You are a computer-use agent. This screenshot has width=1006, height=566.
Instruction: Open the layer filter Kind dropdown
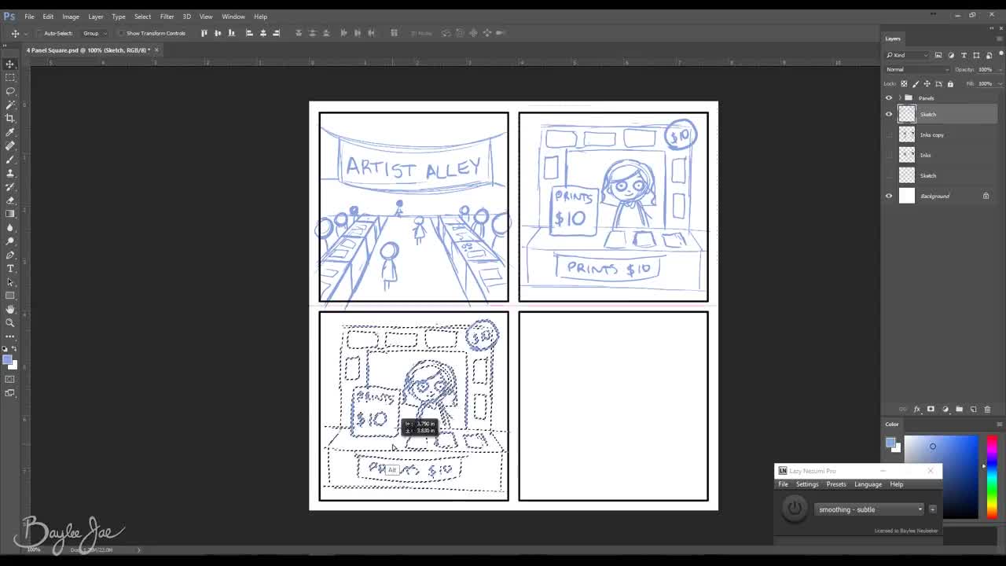click(907, 55)
